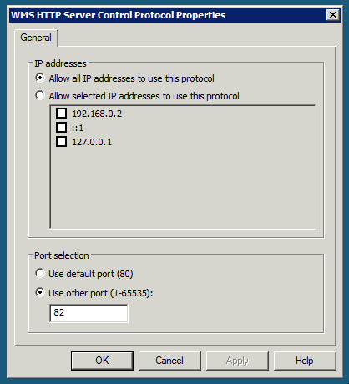Choose Allow selected IP addresses option
The width and height of the screenshot is (349, 384).
pyautogui.click(x=40, y=96)
